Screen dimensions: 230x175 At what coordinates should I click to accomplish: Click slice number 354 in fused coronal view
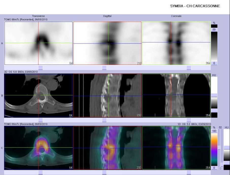click(208, 168)
